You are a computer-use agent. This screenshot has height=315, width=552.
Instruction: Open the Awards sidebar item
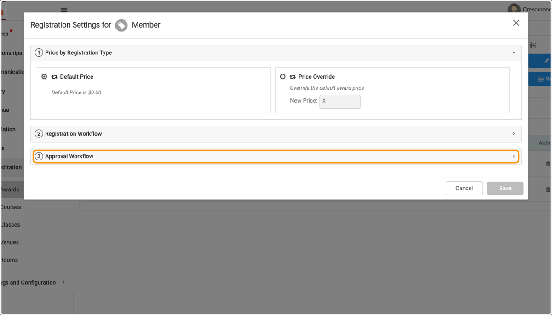click(10, 189)
